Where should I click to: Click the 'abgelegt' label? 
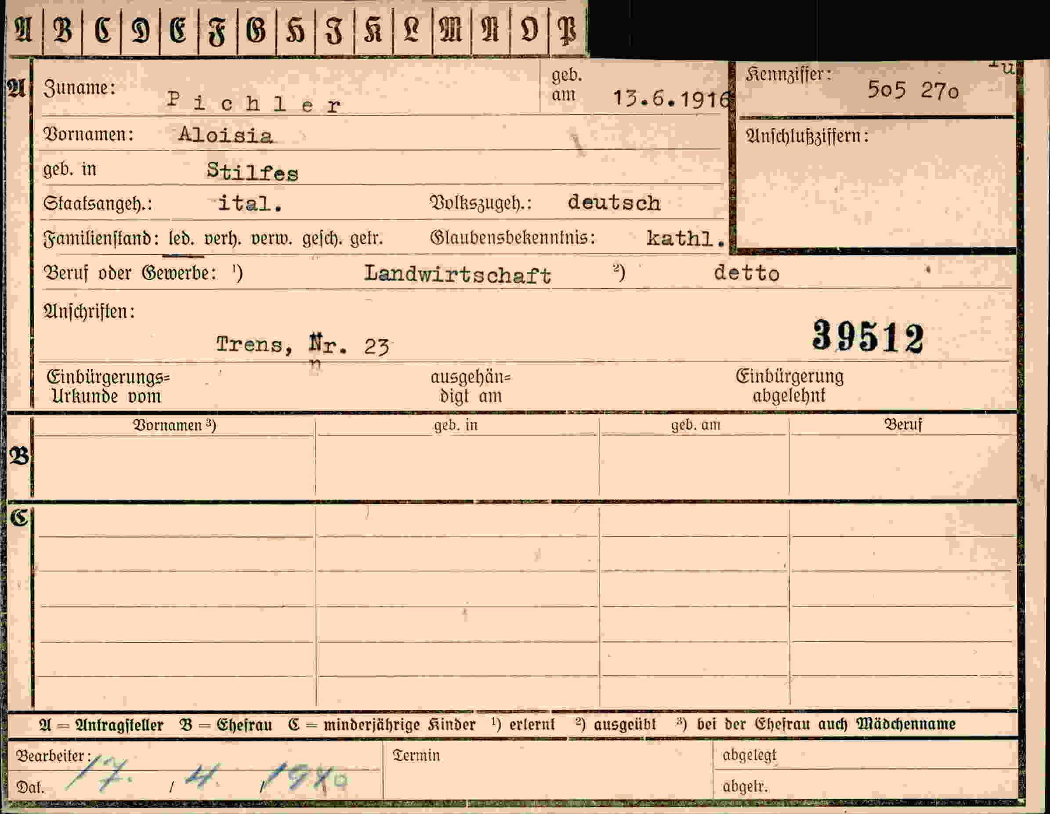tap(749, 755)
